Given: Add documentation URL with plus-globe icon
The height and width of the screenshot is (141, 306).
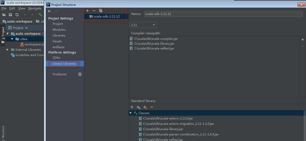Looking at the screenshot, I should (139, 107).
